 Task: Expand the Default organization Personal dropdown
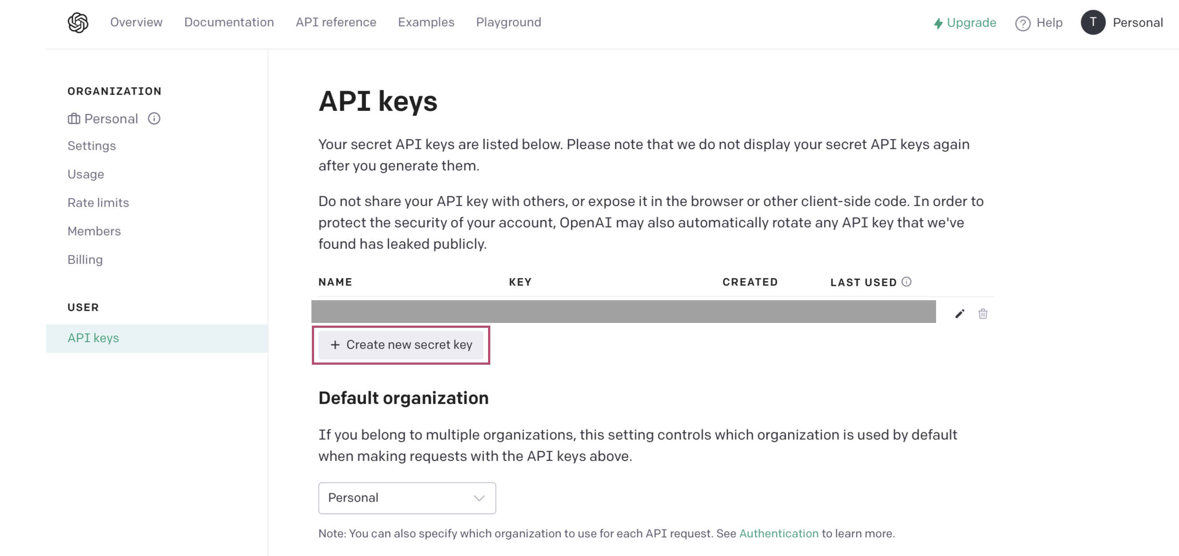coord(407,498)
